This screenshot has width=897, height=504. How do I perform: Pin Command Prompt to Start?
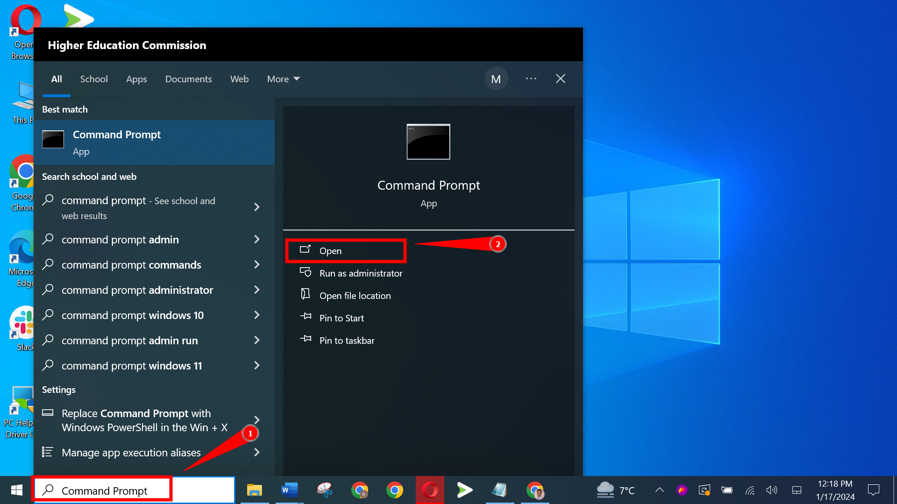point(341,318)
